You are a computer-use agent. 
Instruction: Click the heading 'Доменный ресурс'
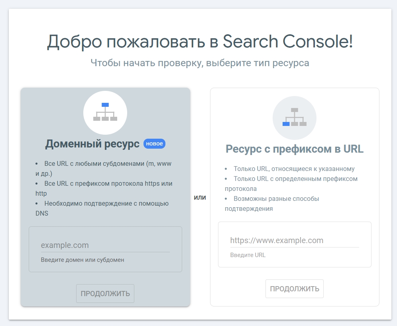tap(92, 143)
